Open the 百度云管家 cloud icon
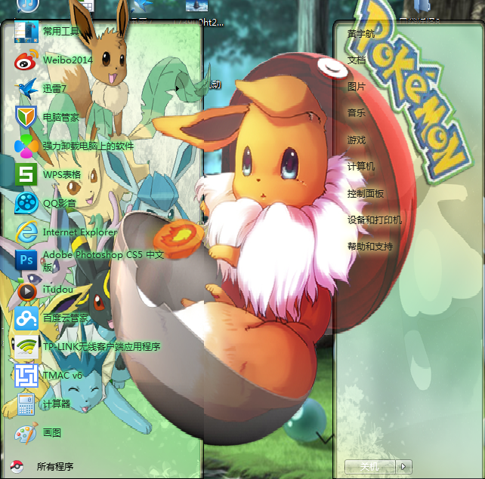This screenshot has height=479, width=485. tap(26, 318)
